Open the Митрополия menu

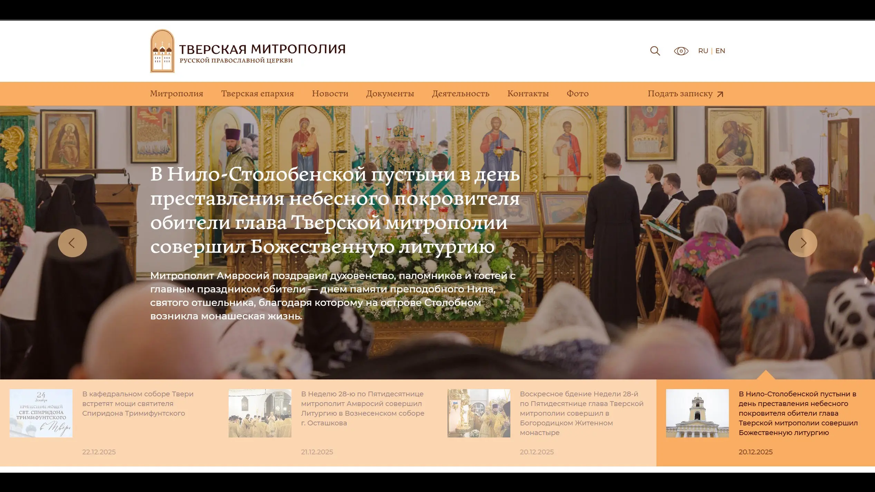176,94
